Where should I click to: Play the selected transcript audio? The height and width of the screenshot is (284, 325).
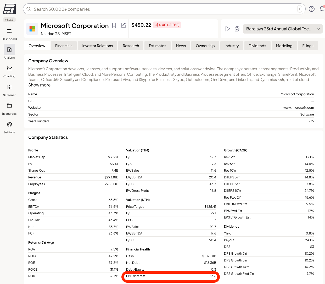coord(228,29)
